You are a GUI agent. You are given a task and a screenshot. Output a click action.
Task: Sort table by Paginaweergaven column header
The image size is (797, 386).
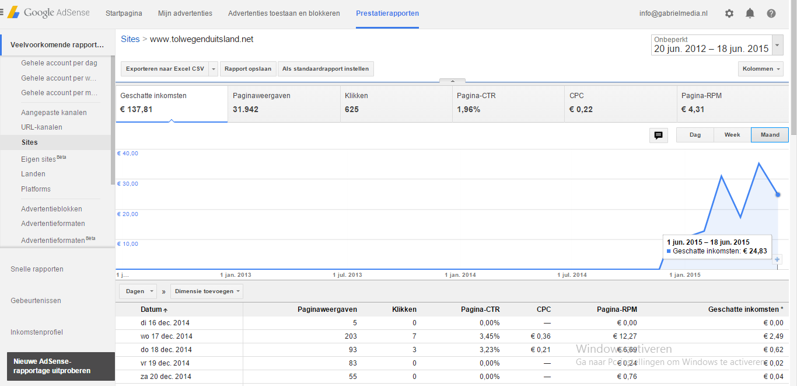pos(327,310)
